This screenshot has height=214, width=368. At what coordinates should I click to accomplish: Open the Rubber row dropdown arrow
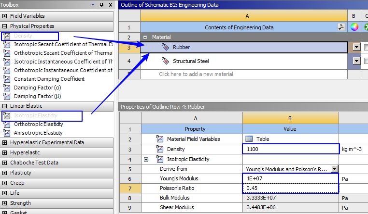(x=356, y=47)
